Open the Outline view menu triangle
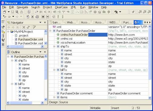This screenshot has height=111, width=153. 40,52
